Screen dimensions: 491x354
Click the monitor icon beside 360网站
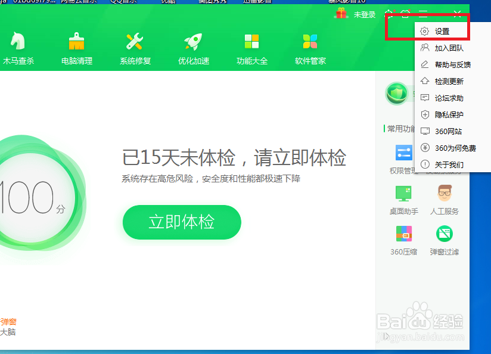pyautogui.click(x=425, y=131)
